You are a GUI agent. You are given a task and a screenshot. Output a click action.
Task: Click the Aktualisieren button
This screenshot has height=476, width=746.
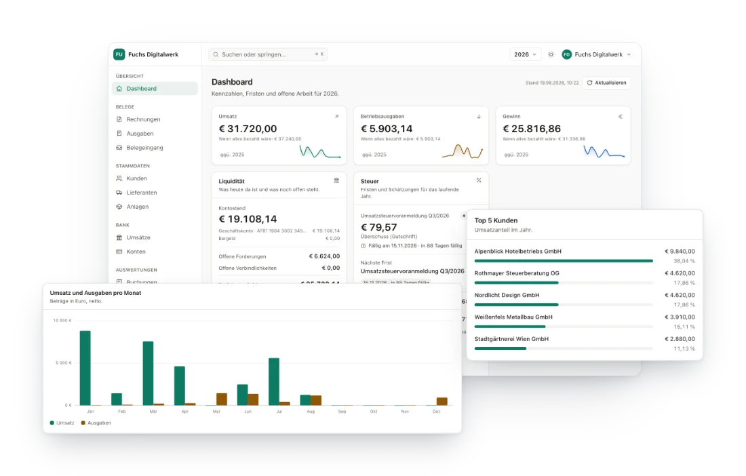point(606,83)
